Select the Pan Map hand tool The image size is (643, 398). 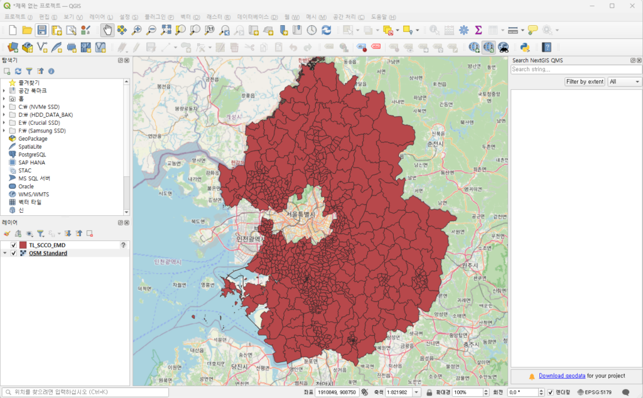[x=107, y=30]
